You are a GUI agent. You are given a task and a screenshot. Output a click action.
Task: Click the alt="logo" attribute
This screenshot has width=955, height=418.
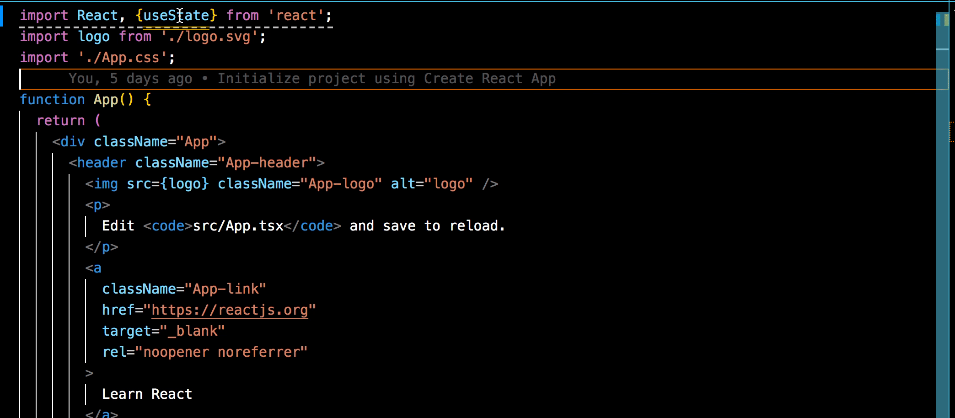coord(432,183)
